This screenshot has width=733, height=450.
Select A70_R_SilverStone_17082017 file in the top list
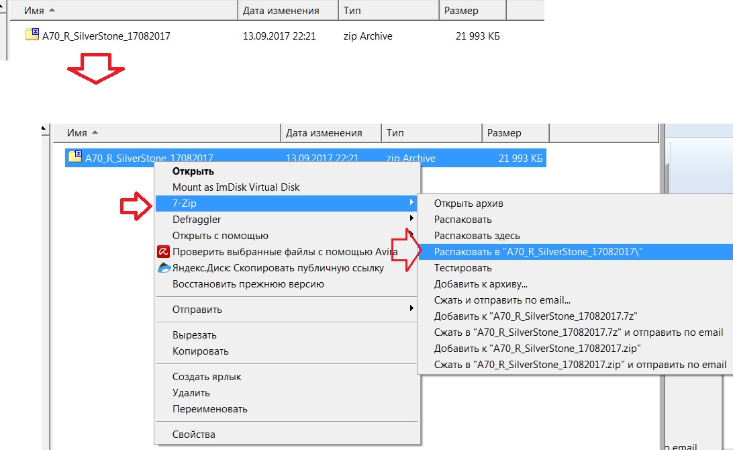coord(106,36)
